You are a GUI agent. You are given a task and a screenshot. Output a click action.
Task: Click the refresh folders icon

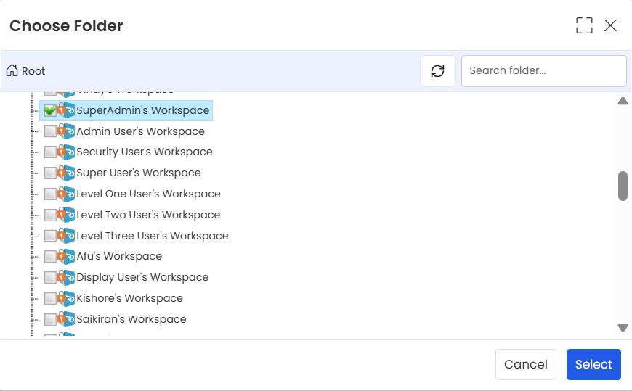click(x=438, y=71)
